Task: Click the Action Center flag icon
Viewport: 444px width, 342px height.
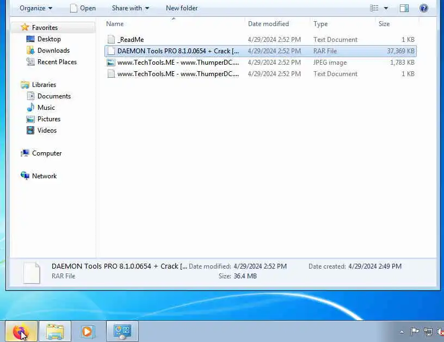Action: coord(415,332)
